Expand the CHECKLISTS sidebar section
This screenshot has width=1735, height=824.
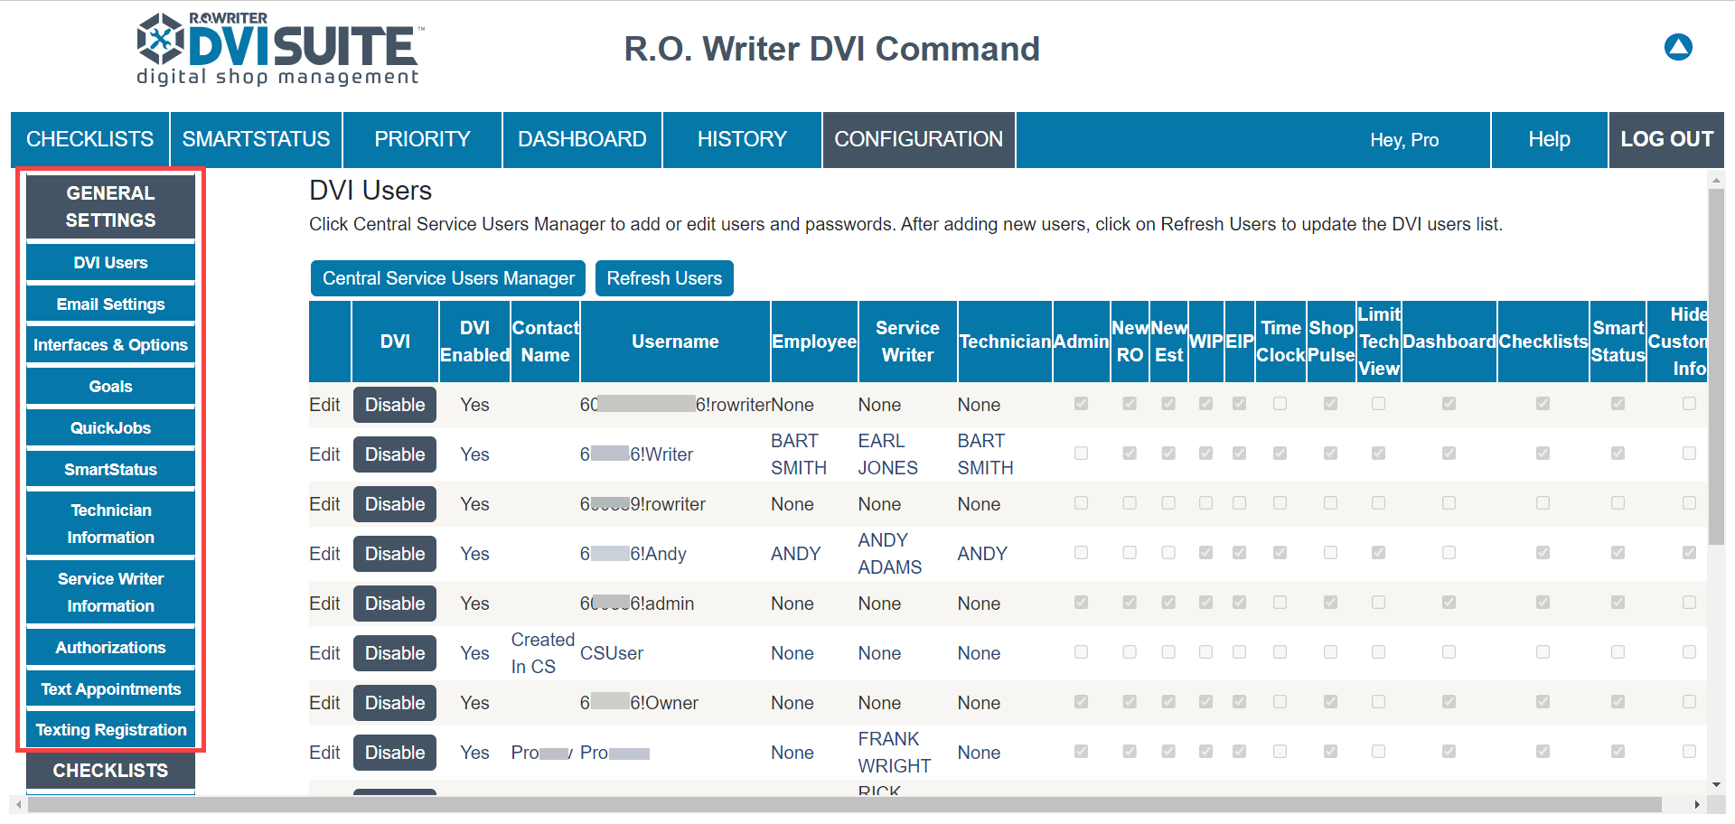pyautogui.click(x=110, y=771)
